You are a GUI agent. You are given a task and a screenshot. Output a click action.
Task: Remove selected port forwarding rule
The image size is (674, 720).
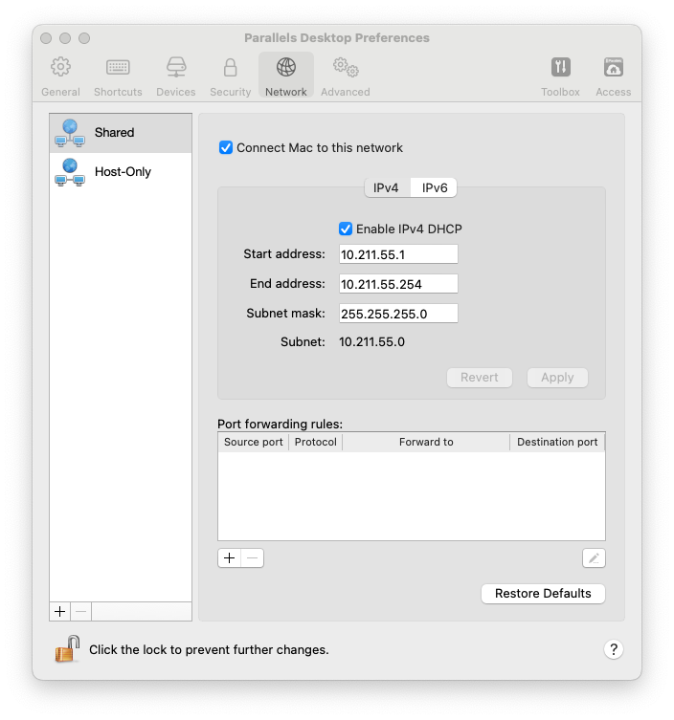(x=253, y=557)
